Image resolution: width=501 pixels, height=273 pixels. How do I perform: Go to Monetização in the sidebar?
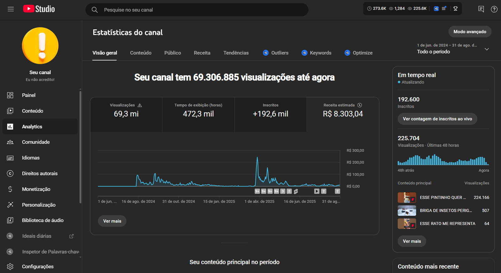tap(40, 189)
